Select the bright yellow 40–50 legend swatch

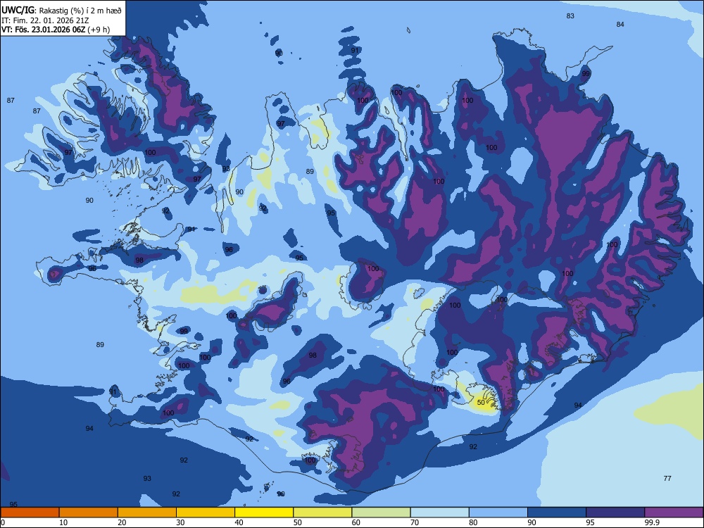[264, 513]
